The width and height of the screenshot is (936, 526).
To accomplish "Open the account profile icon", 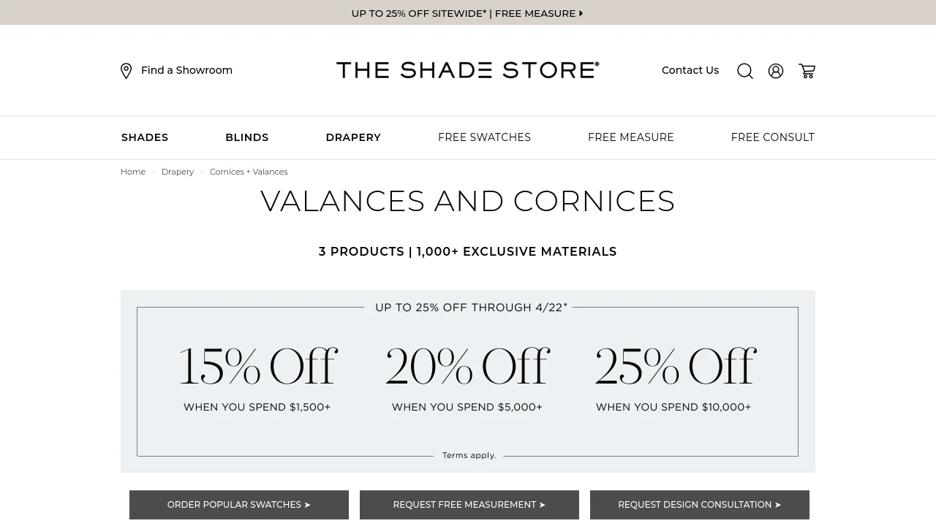I will (x=776, y=71).
